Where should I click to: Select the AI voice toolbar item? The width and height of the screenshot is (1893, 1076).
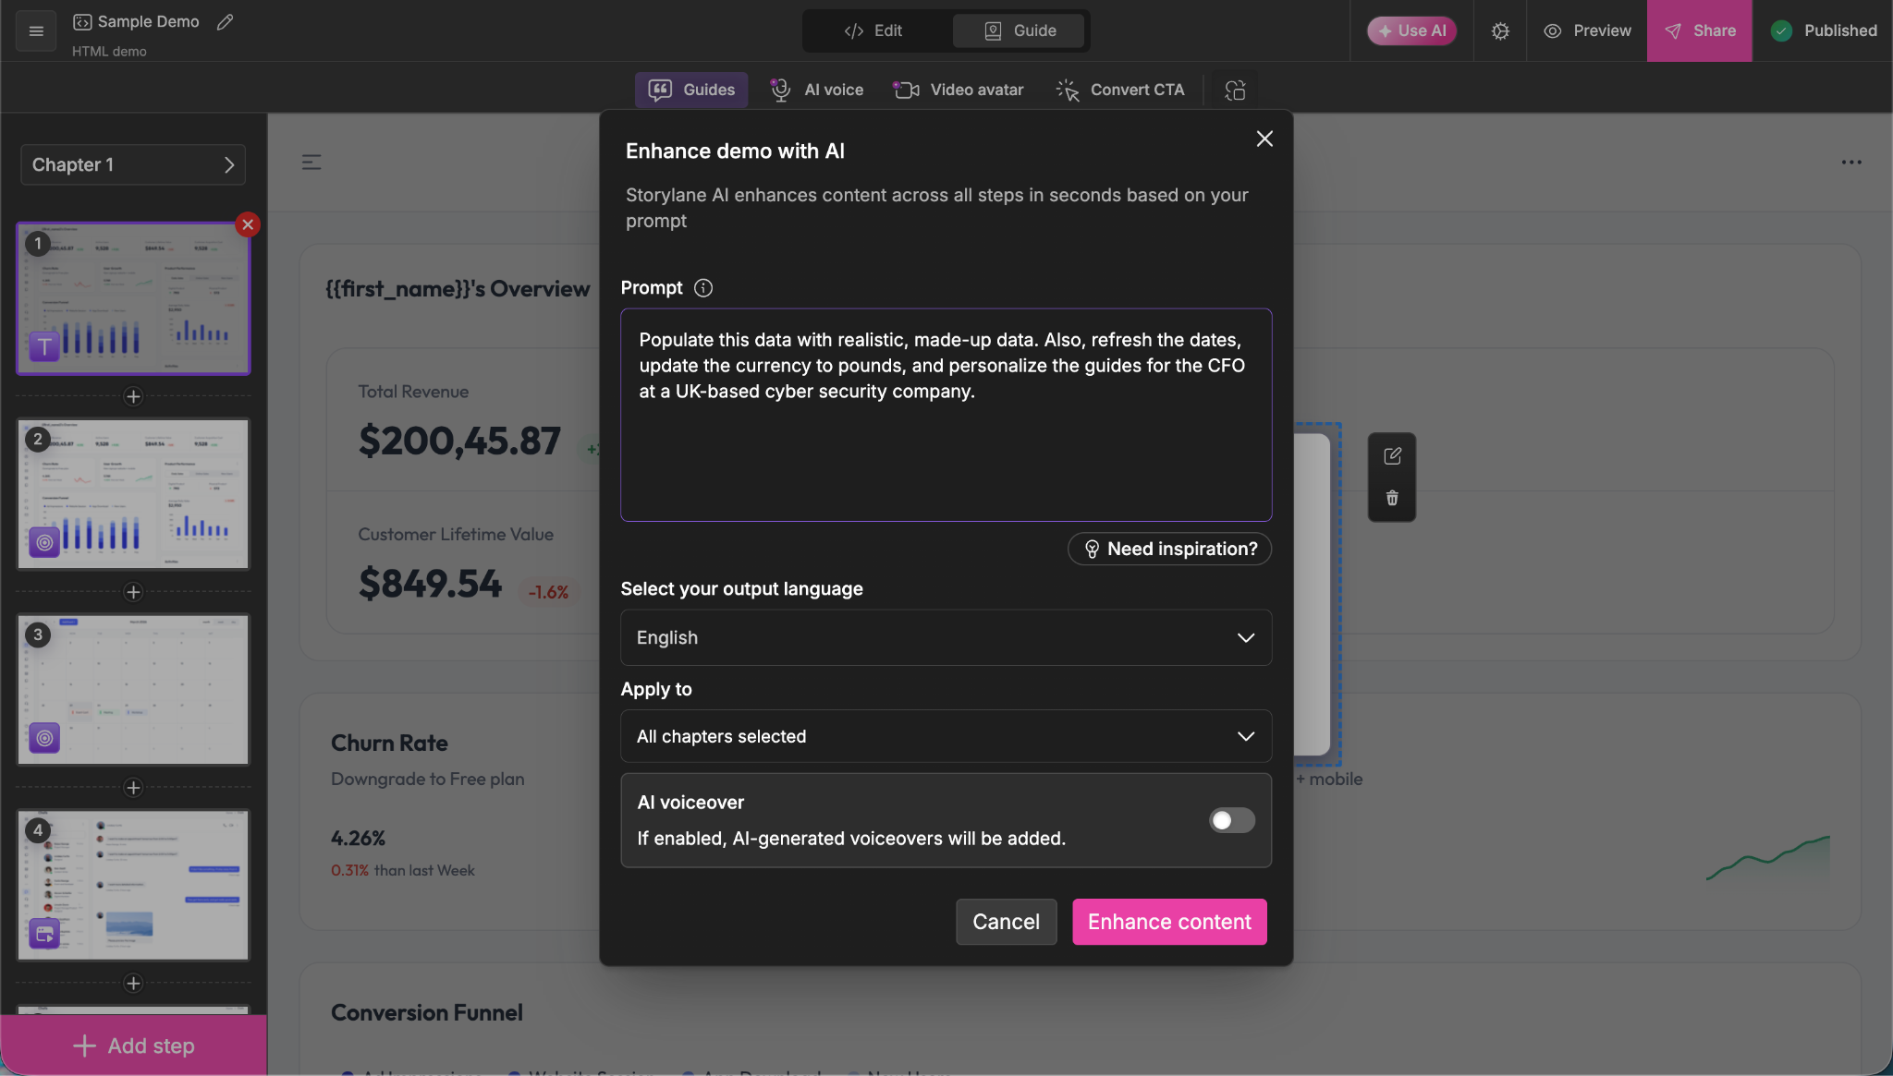pyautogui.click(x=817, y=90)
